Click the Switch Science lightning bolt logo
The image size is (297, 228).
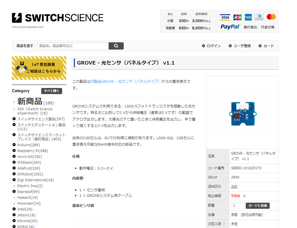click(17, 18)
